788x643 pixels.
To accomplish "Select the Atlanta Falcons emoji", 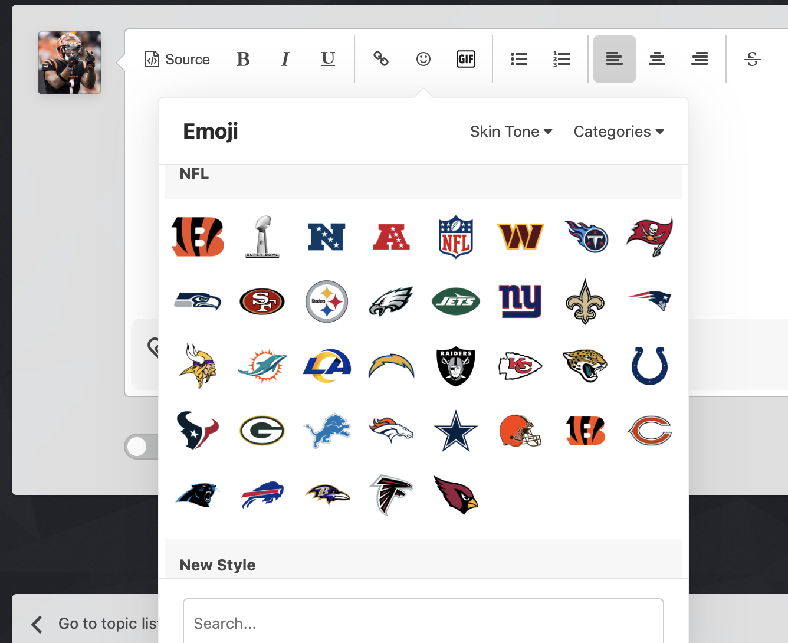I will 391,495.
